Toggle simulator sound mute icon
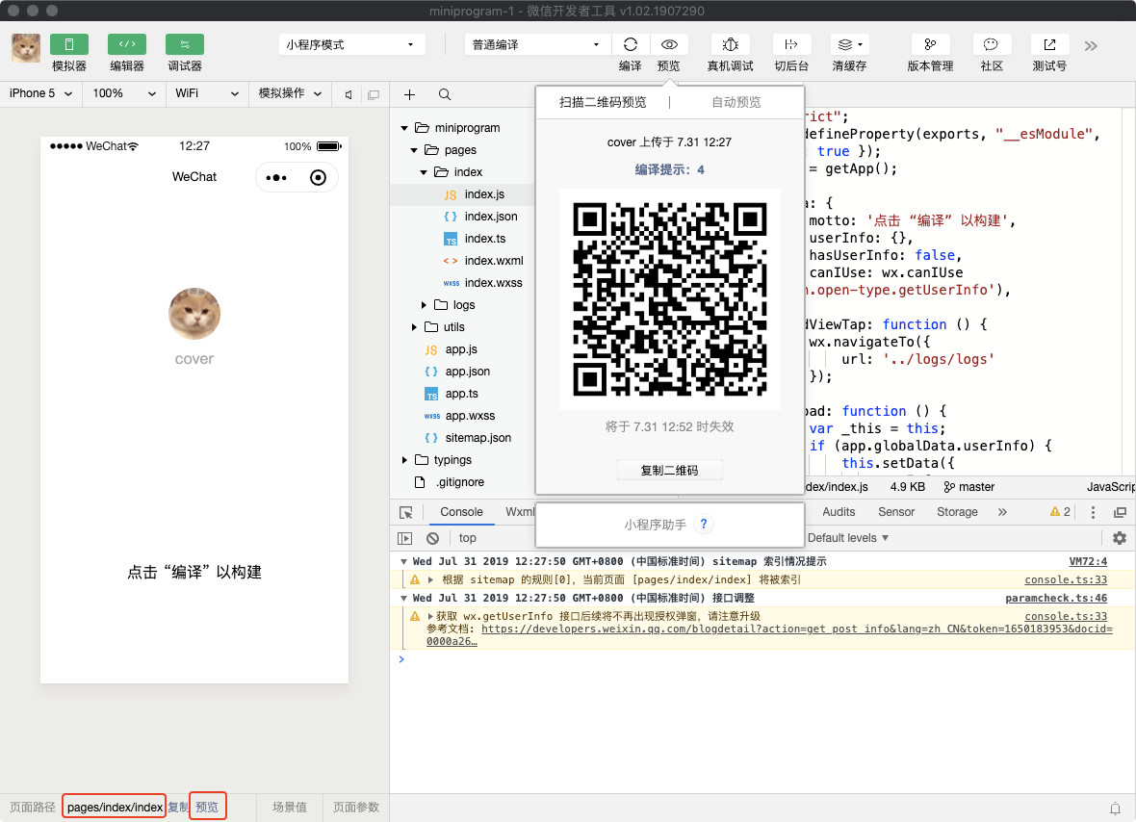Screen dimensions: 1136x822 click(349, 95)
